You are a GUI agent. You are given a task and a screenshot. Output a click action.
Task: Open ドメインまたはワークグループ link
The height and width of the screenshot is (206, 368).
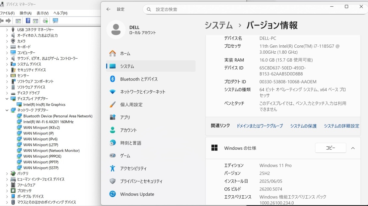[x=259, y=126]
